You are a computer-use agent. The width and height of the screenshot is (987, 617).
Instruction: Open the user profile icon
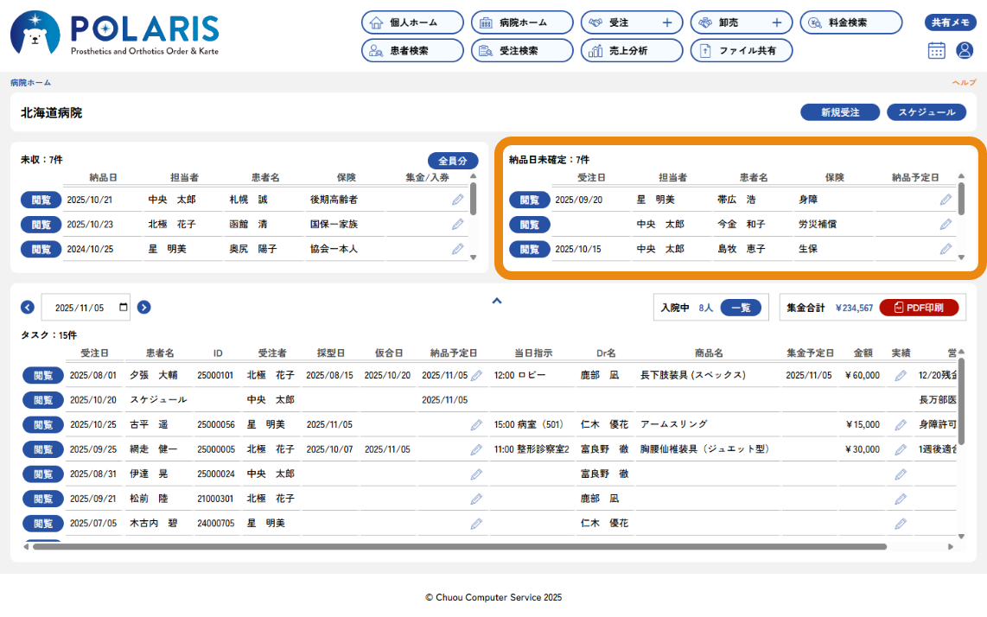click(965, 50)
